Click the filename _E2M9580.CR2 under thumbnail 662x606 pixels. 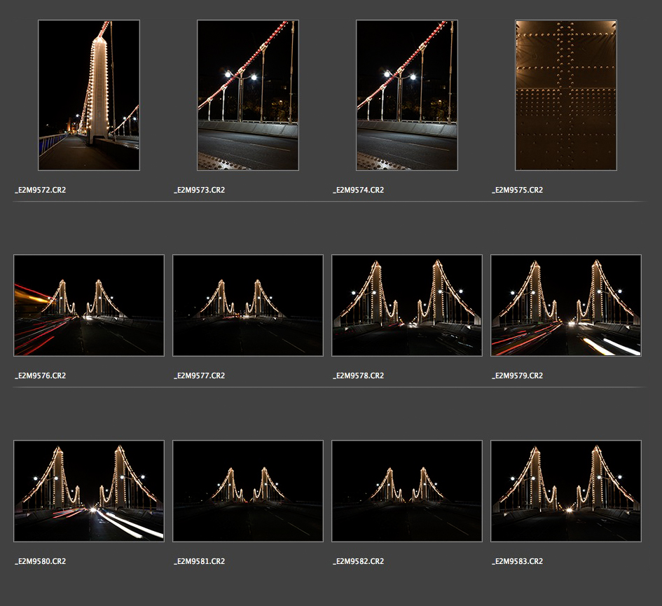[x=41, y=561]
